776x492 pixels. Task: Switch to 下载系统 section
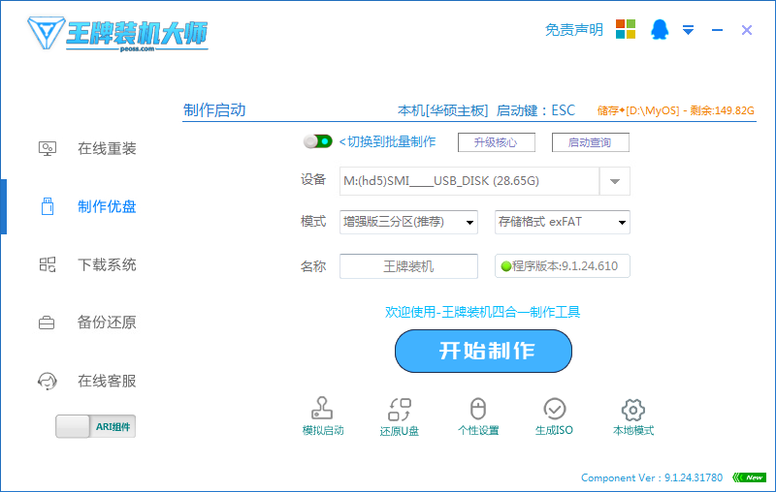click(107, 264)
